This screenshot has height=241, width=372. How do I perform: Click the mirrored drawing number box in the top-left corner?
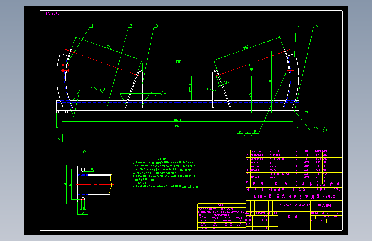click(55, 13)
